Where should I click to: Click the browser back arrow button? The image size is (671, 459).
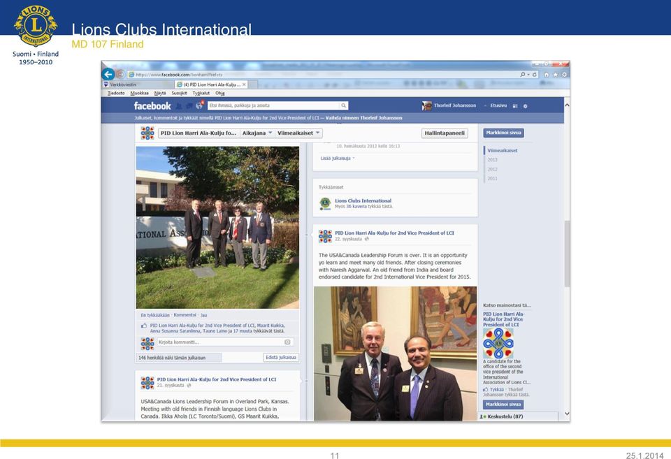108,74
